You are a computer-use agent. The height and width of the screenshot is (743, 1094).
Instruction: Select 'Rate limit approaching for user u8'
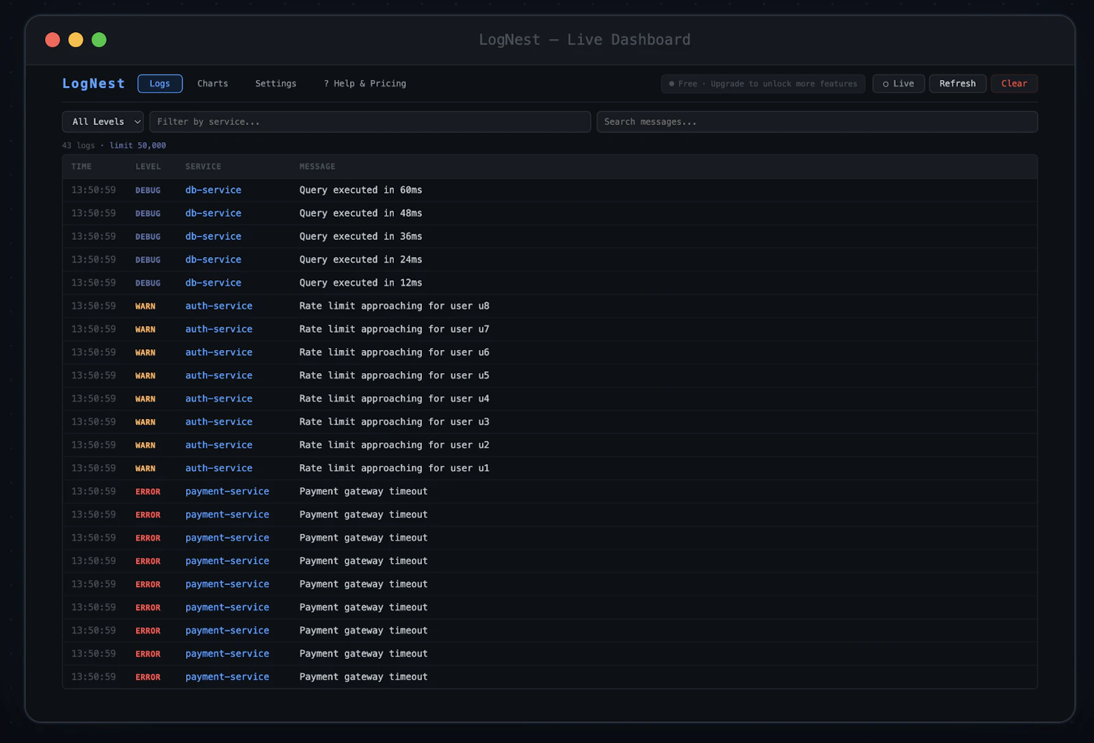[550, 306]
